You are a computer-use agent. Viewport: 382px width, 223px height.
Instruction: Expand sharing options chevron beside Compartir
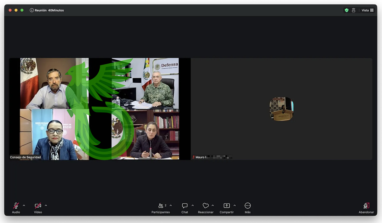235,205
